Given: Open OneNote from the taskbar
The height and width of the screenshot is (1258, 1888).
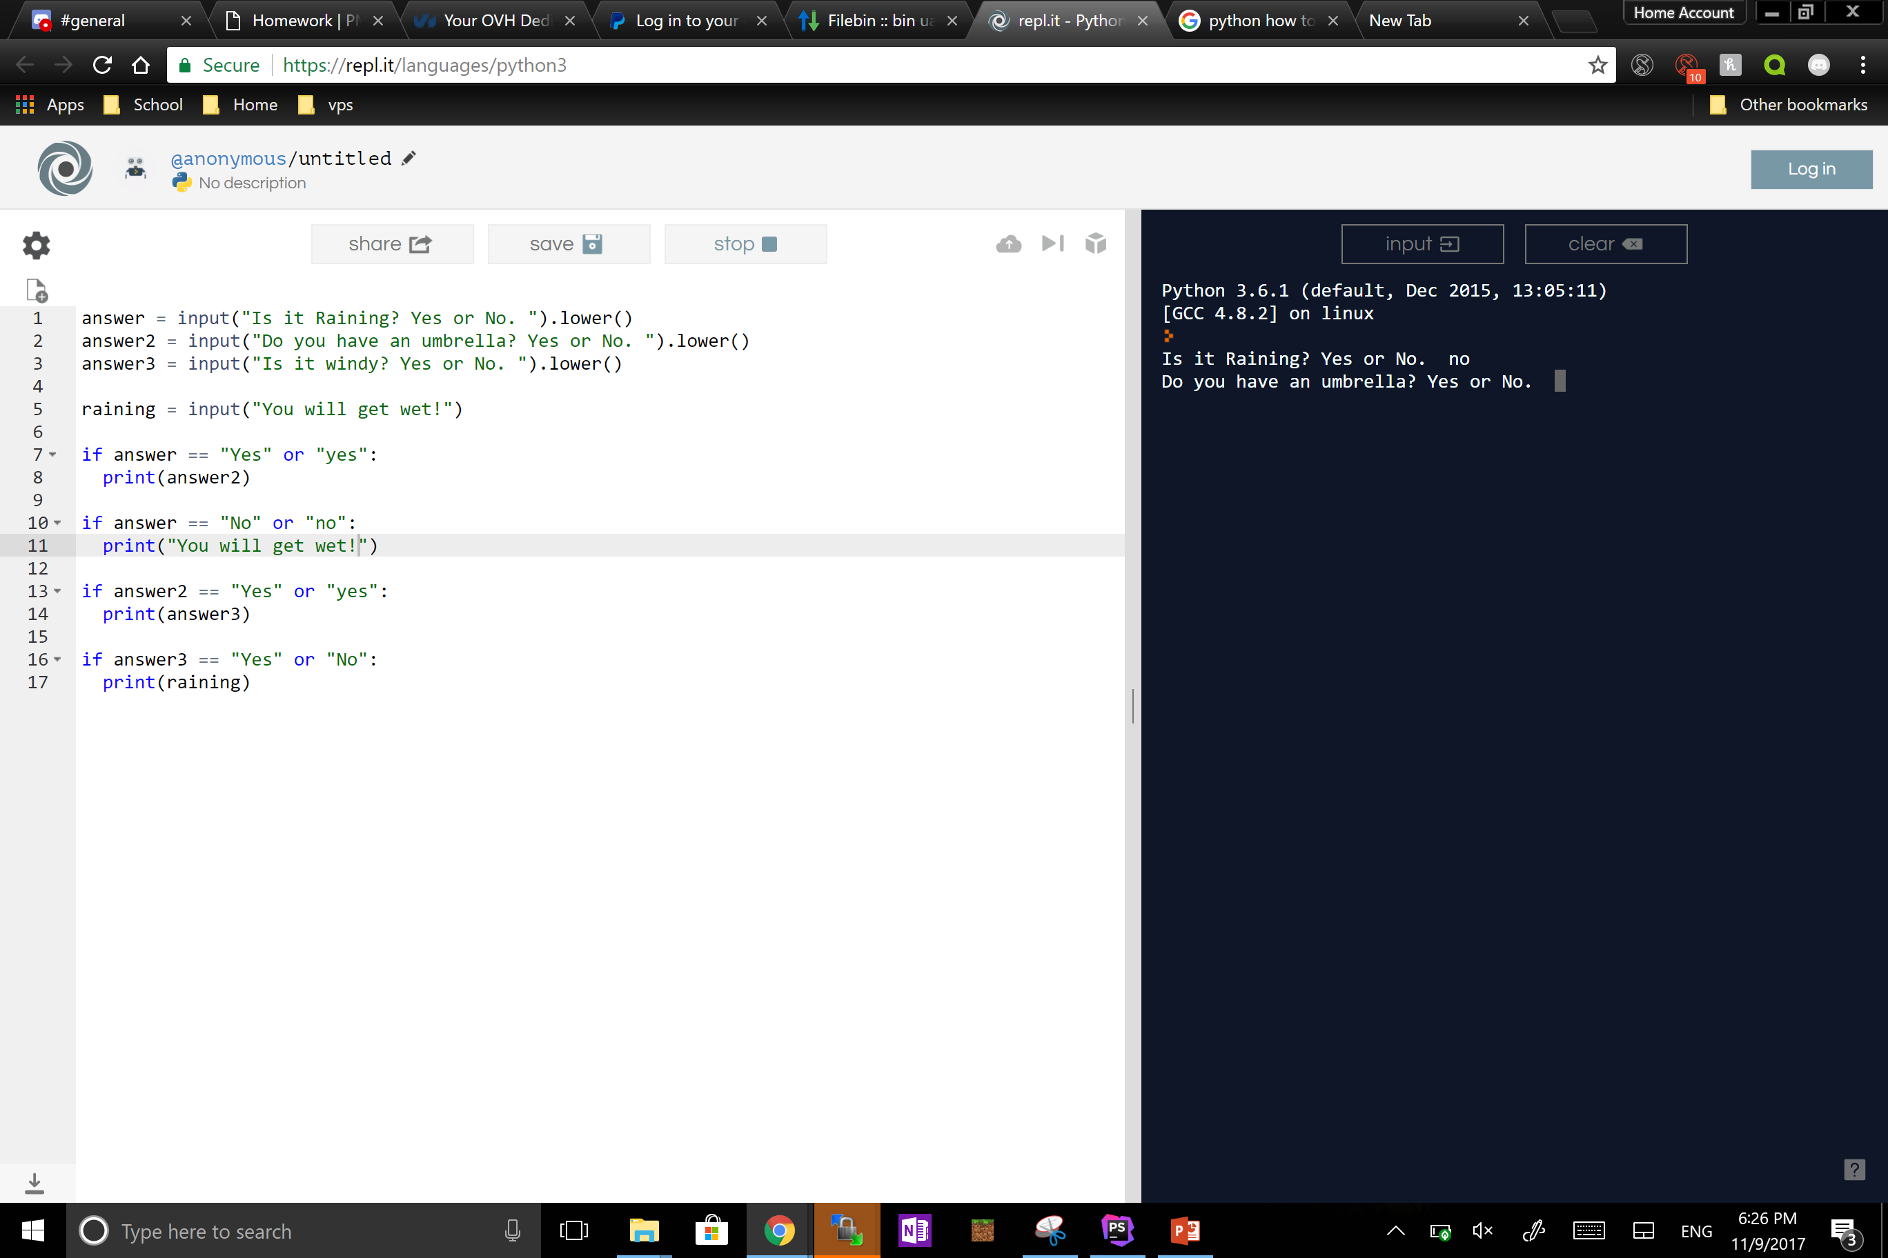Looking at the screenshot, I should coord(914,1230).
